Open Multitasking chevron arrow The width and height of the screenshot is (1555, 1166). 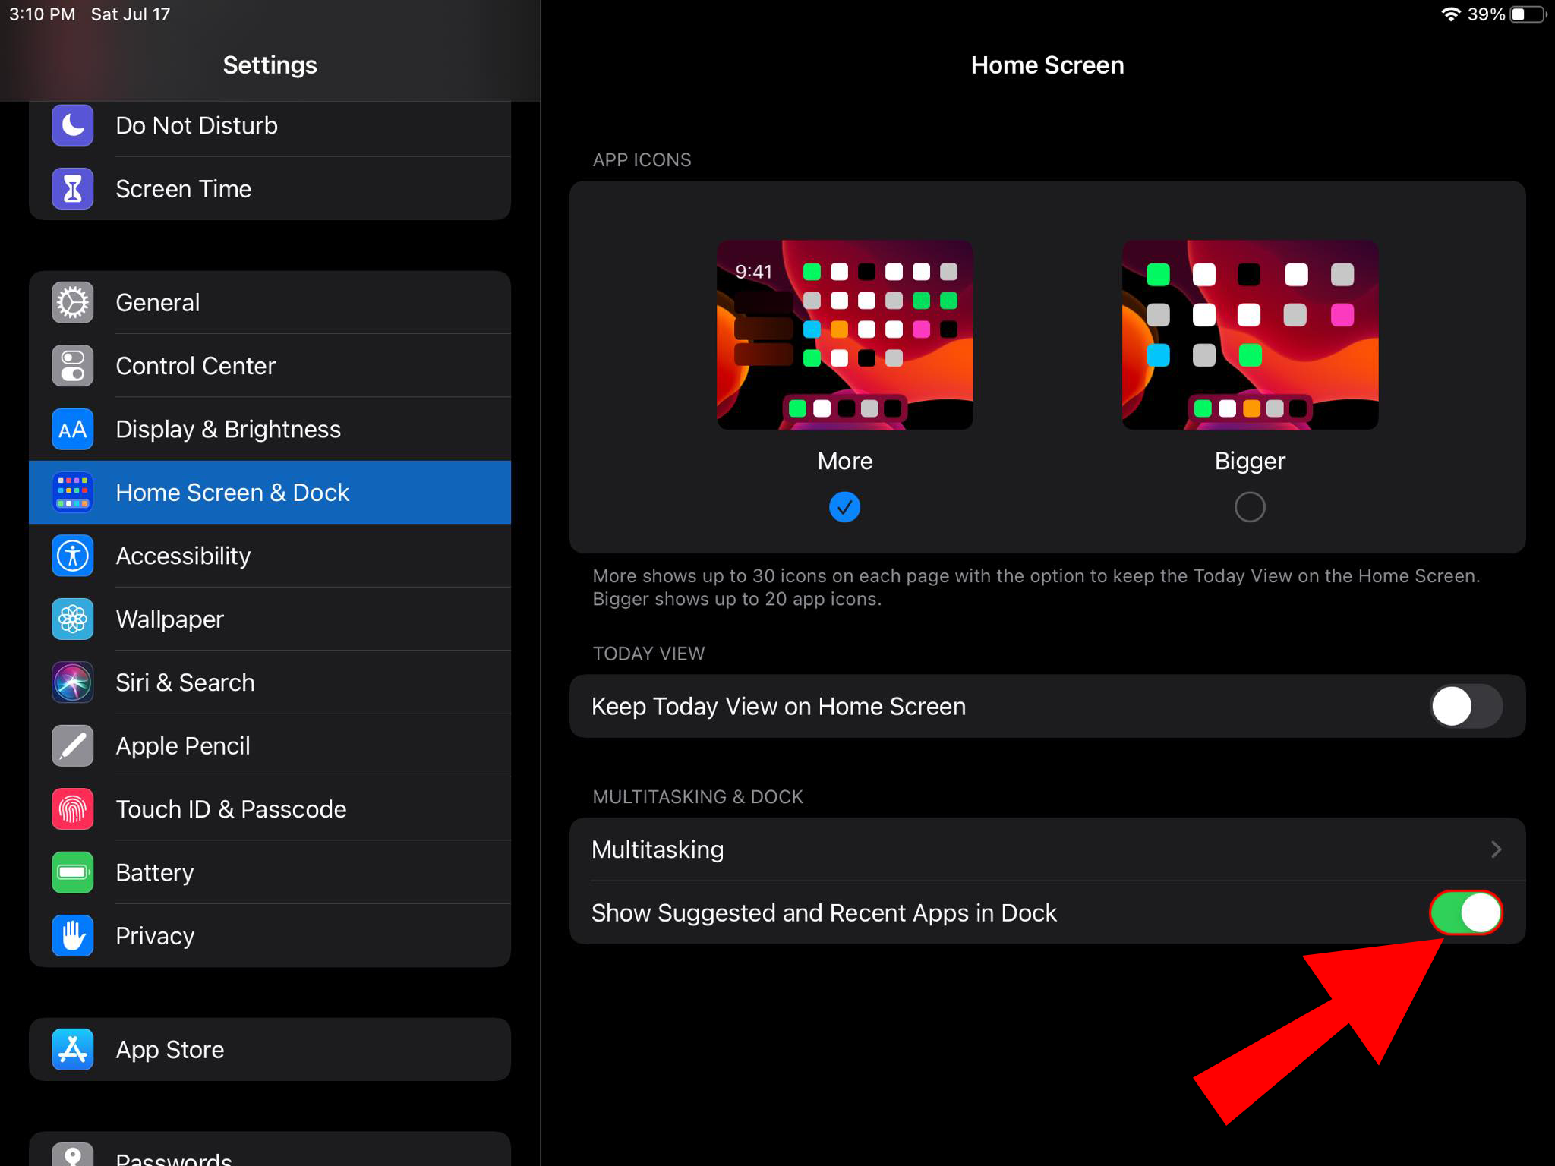(1496, 849)
